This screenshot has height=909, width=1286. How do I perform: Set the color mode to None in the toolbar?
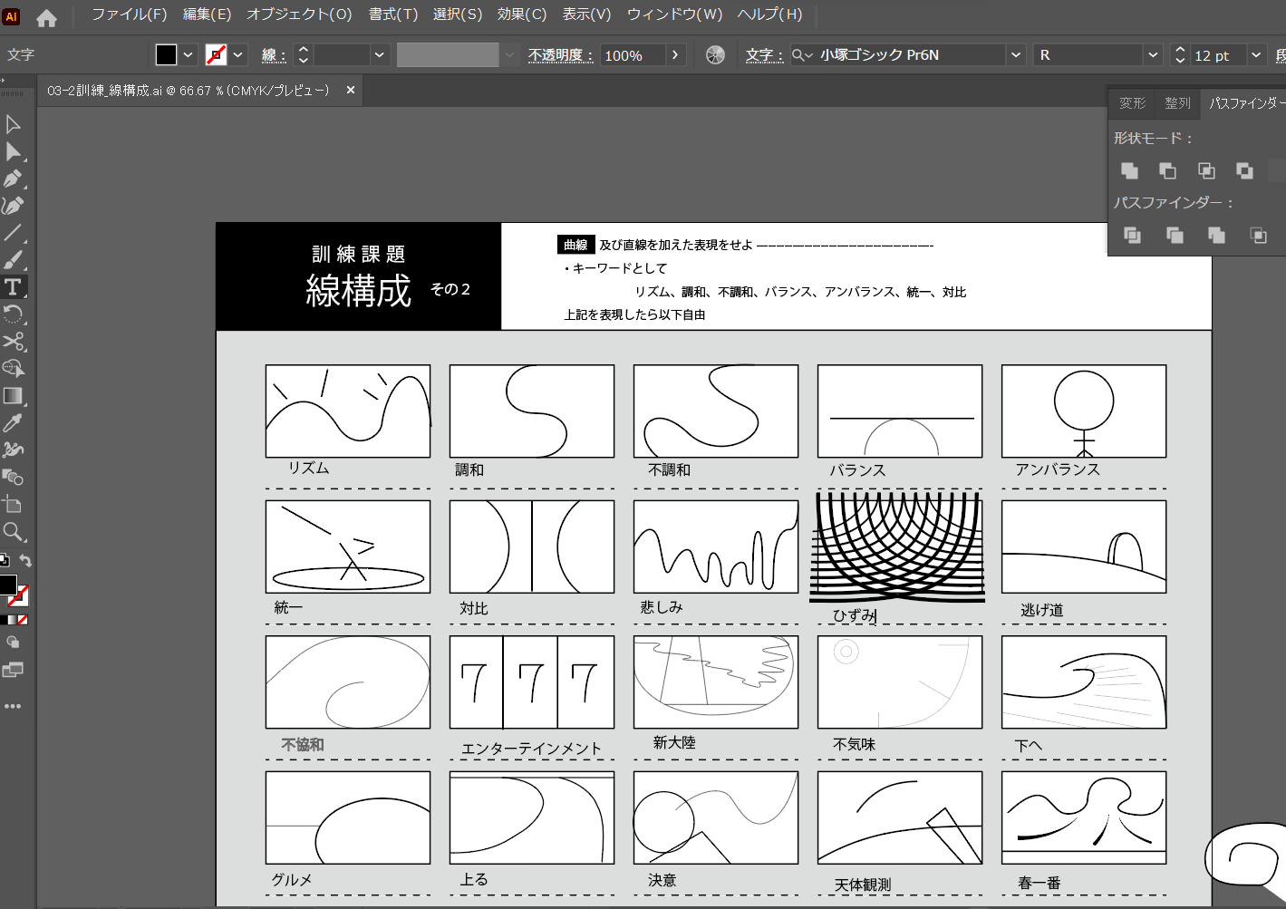23,620
